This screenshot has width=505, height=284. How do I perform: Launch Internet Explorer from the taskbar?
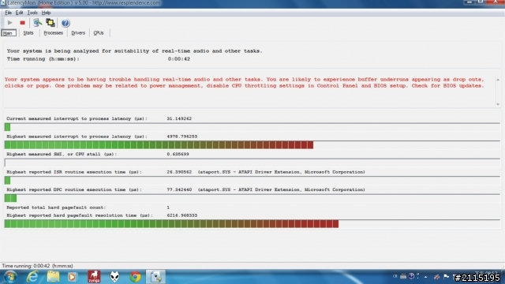32,277
